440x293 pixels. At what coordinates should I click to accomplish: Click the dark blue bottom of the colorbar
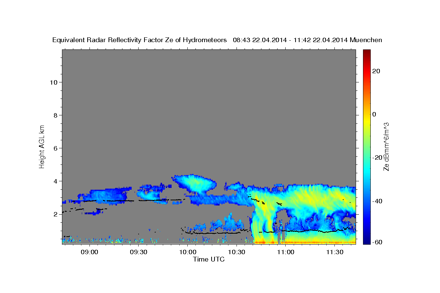tap(366, 240)
